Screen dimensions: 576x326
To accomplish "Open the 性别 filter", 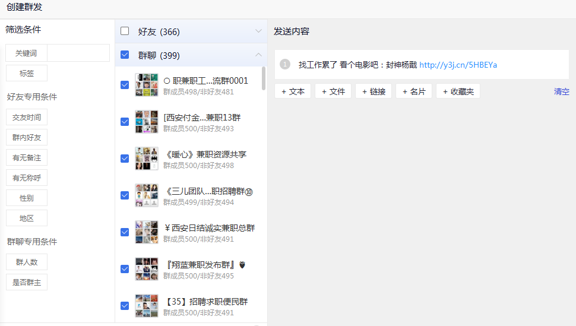I will (x=27, y=198).
